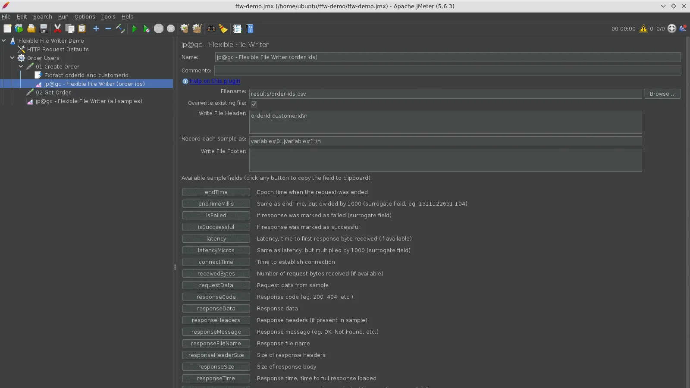Create a new test plan via toolbar
Screen dimensions: 690x388
coord(7,29)
